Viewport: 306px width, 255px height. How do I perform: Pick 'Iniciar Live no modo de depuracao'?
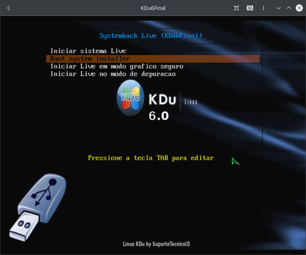(113, 74)
